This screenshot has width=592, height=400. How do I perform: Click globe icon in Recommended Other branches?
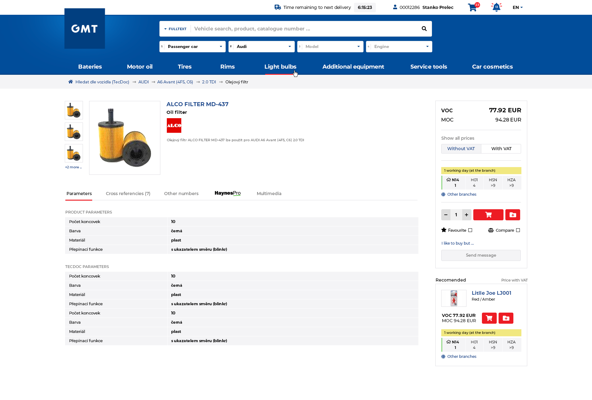point(443,357)
